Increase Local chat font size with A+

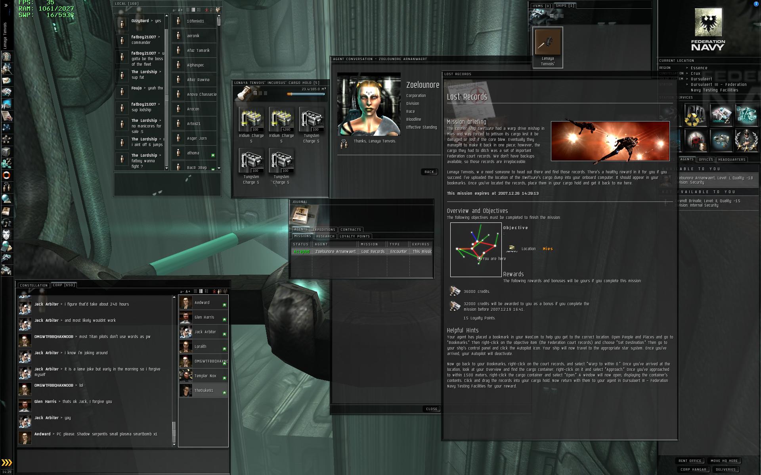(181, 10)
